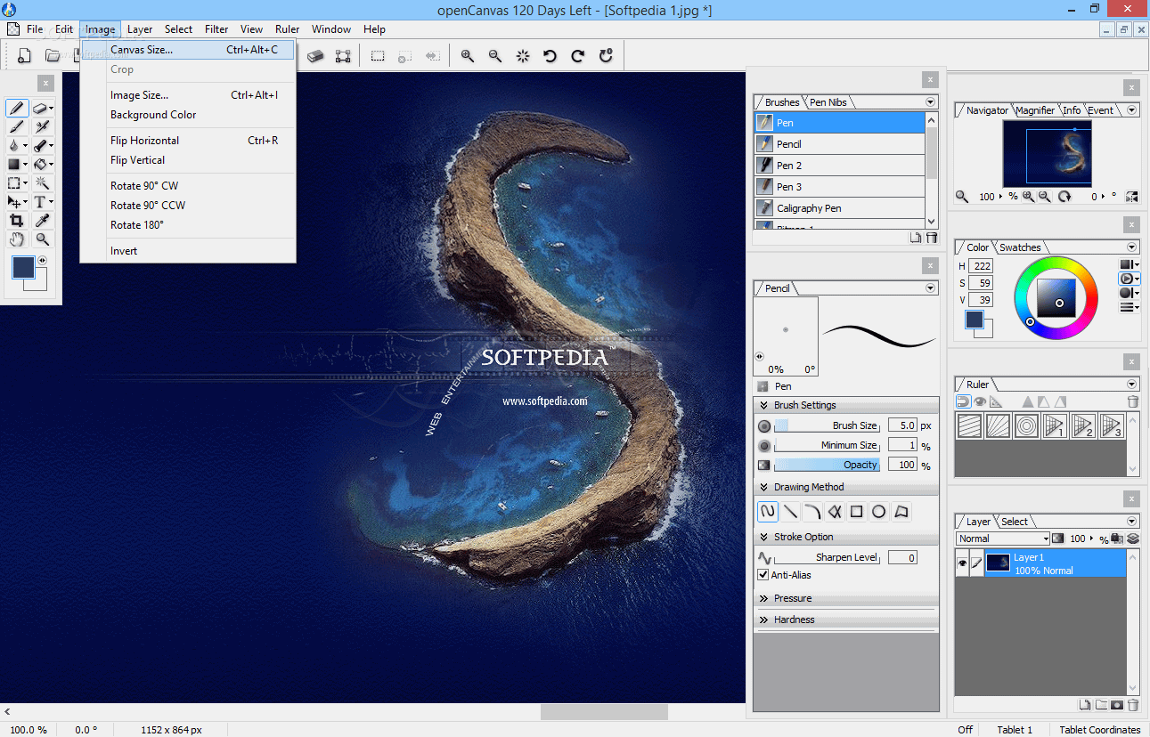The image size is (1150, 737).
Task: Switch to the Swatches tab
Action: coord(1020,247)
